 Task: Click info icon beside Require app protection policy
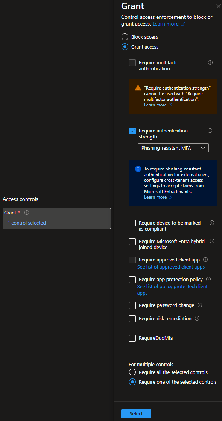click(x=208, y=279)
